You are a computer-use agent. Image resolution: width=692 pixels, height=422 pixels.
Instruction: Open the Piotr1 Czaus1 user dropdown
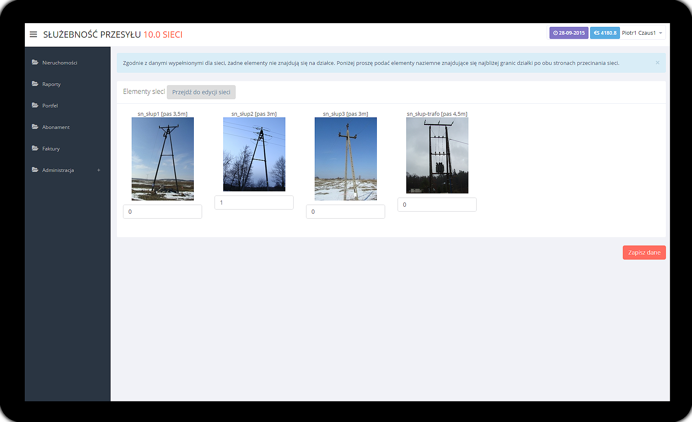coord(642,33)
